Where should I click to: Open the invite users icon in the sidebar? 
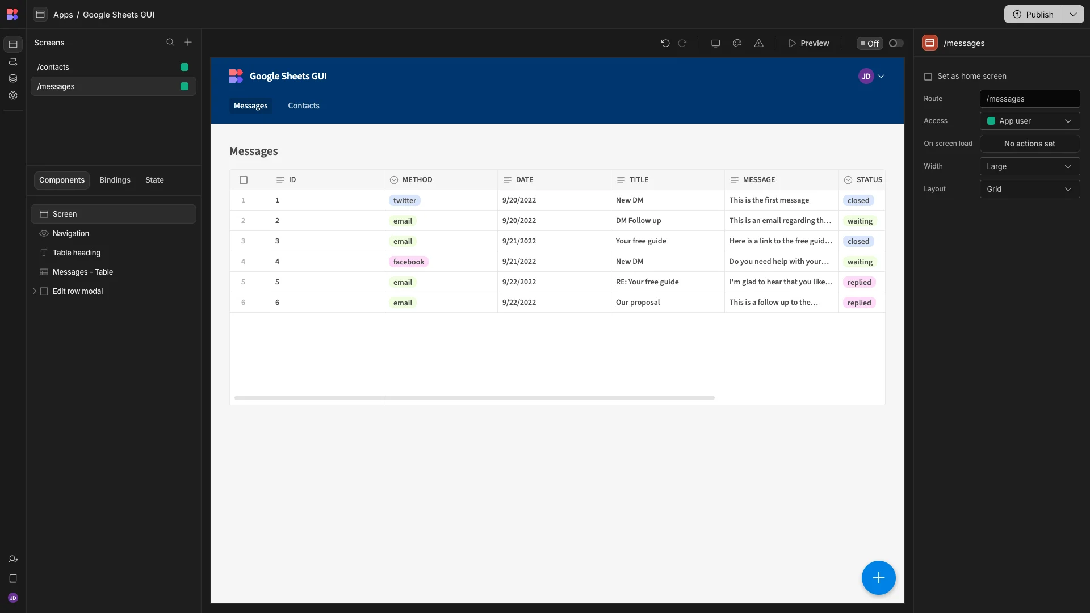[x=13, y=559]
